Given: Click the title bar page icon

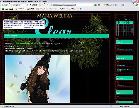Looking at the screenshot, I should click(1, 1).
